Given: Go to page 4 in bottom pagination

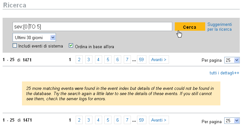Looking at the screenshot, I should coord(98,120).
